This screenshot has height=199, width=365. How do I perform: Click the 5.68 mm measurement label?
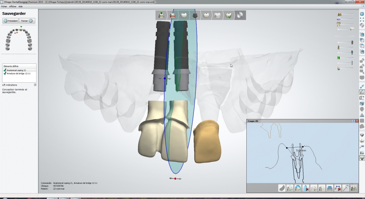pos(301,150)
